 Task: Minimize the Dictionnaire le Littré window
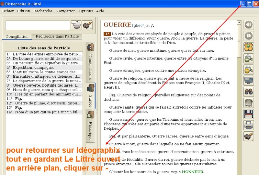click(x=243, y=4)
